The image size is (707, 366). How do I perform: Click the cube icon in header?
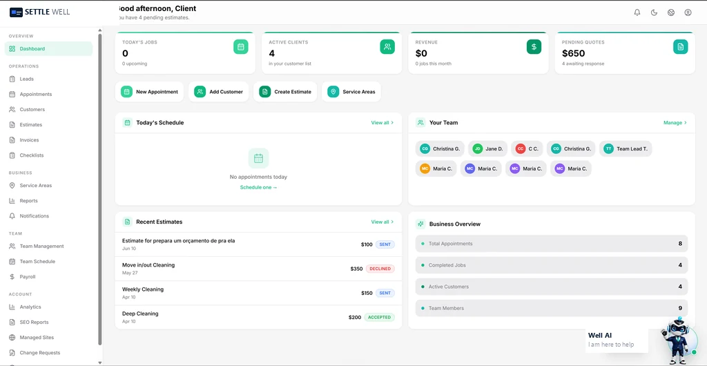coord(671,12)
